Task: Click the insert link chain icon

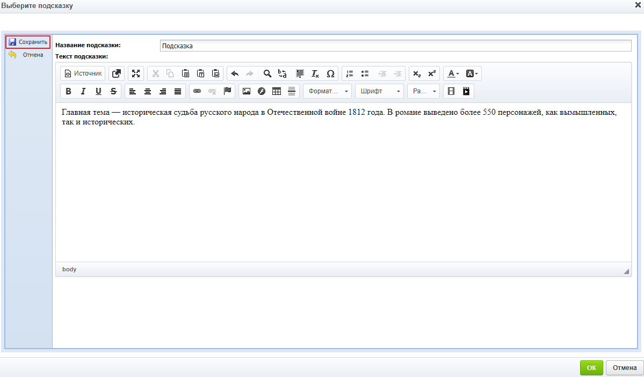Action: tap(197, 91)
